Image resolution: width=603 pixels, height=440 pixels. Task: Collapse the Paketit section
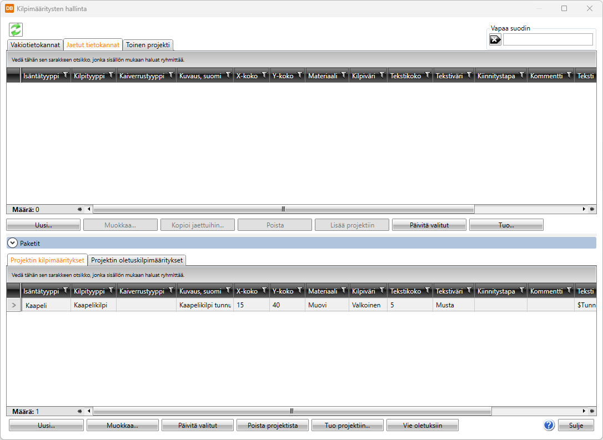(x=12, y=243)
